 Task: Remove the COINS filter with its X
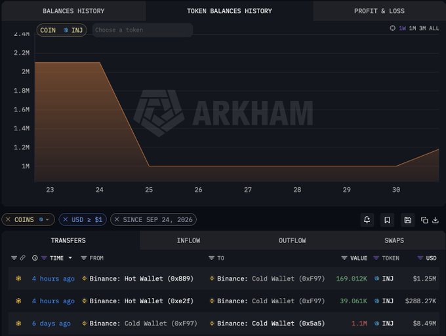pyautogui.click(x=9, y=219)
